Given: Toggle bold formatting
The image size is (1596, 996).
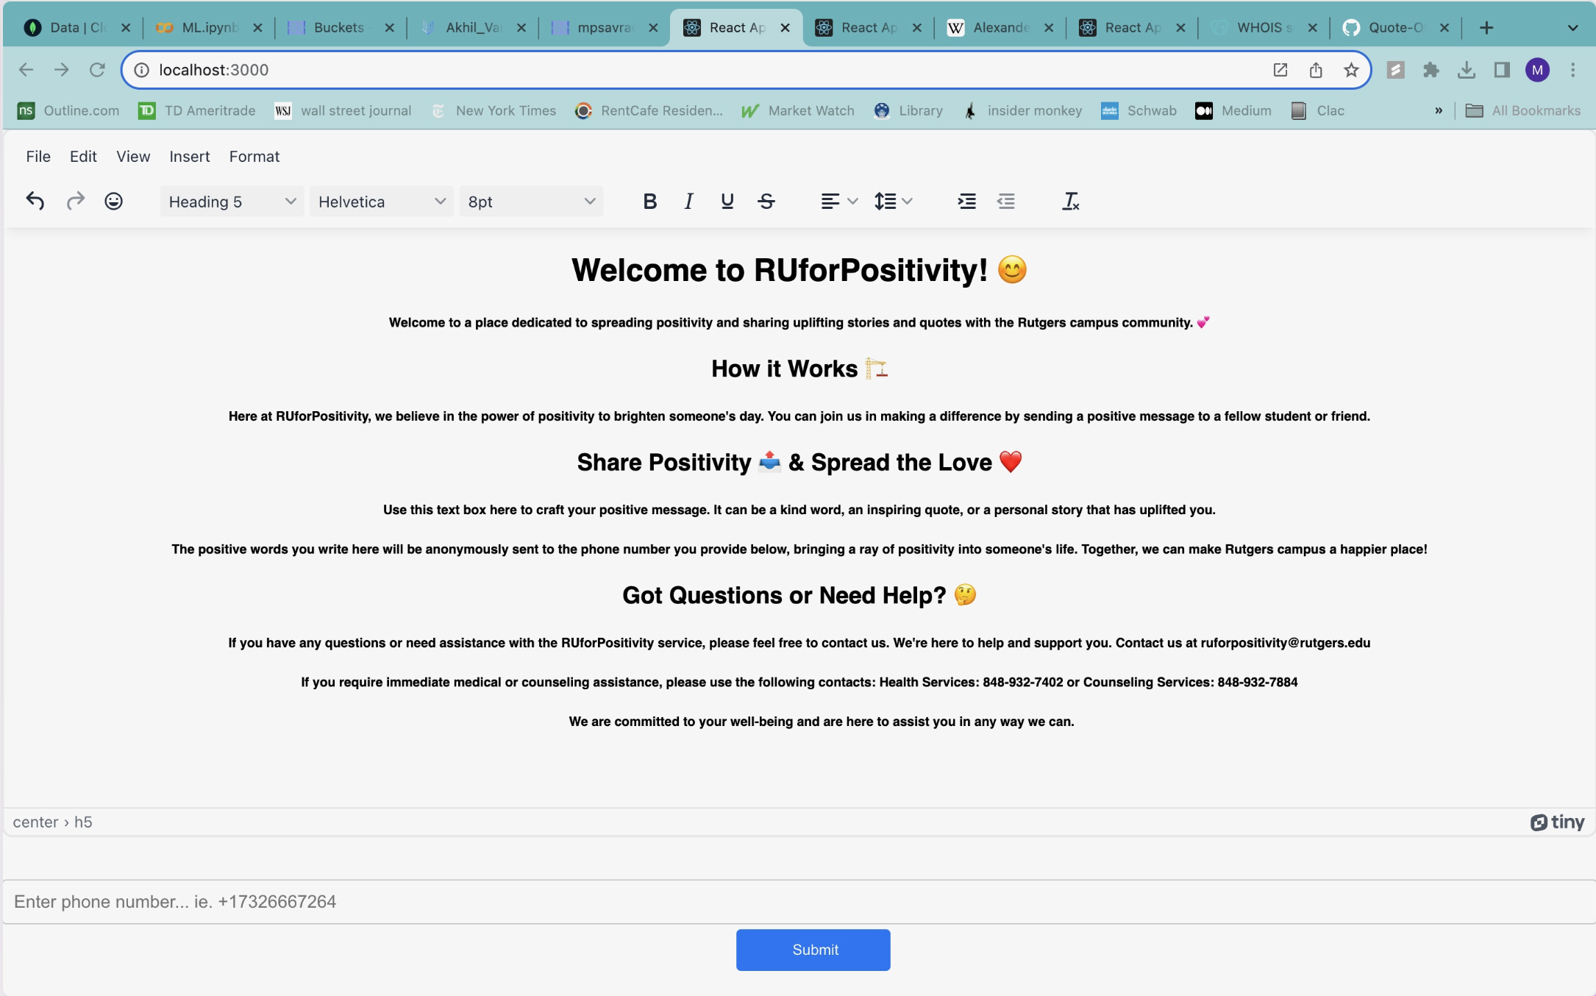Looking at the screenshot, I should pyautogui.click(x=649, y=201).
